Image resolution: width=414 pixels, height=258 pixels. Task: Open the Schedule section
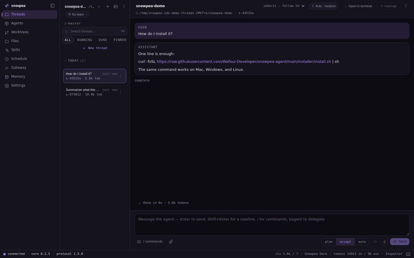30,59
